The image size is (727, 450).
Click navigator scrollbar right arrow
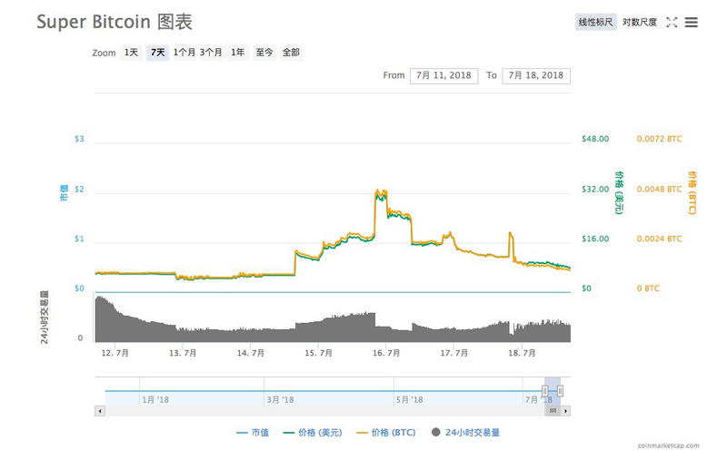[565, 411]
